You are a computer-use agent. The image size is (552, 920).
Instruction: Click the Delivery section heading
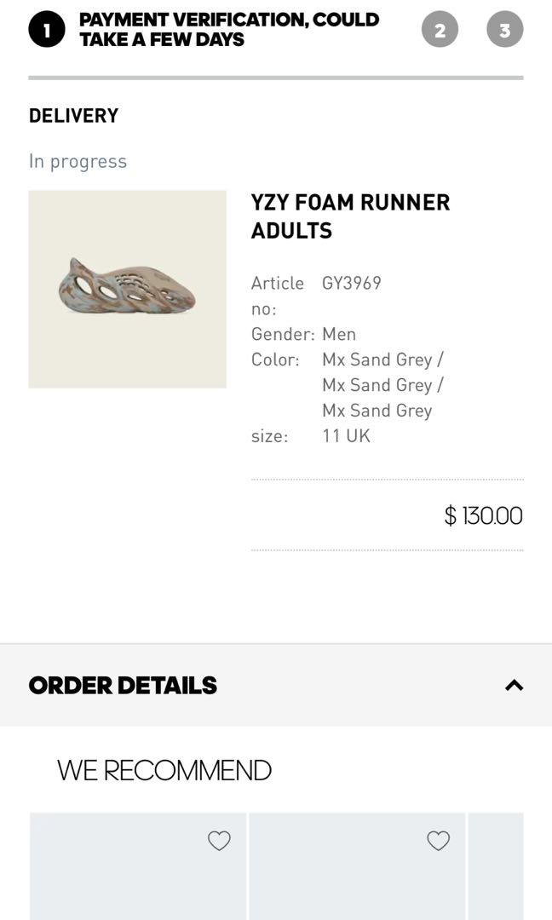(x=73, y=116)
